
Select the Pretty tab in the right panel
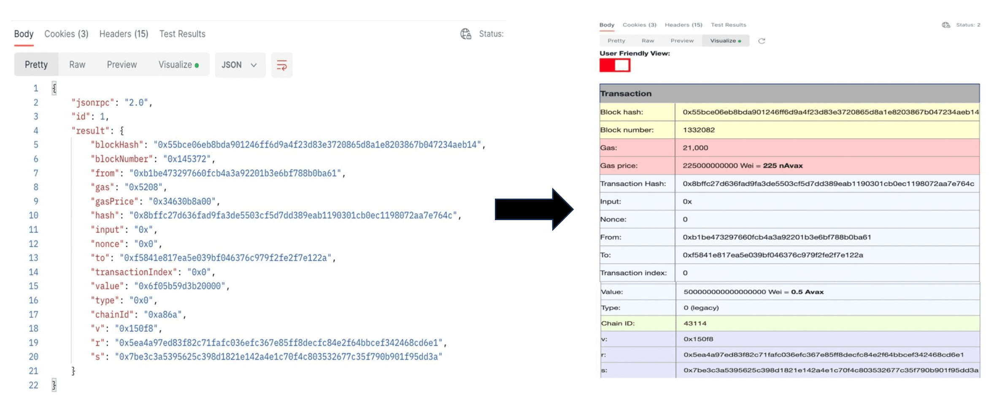(616, 40)
